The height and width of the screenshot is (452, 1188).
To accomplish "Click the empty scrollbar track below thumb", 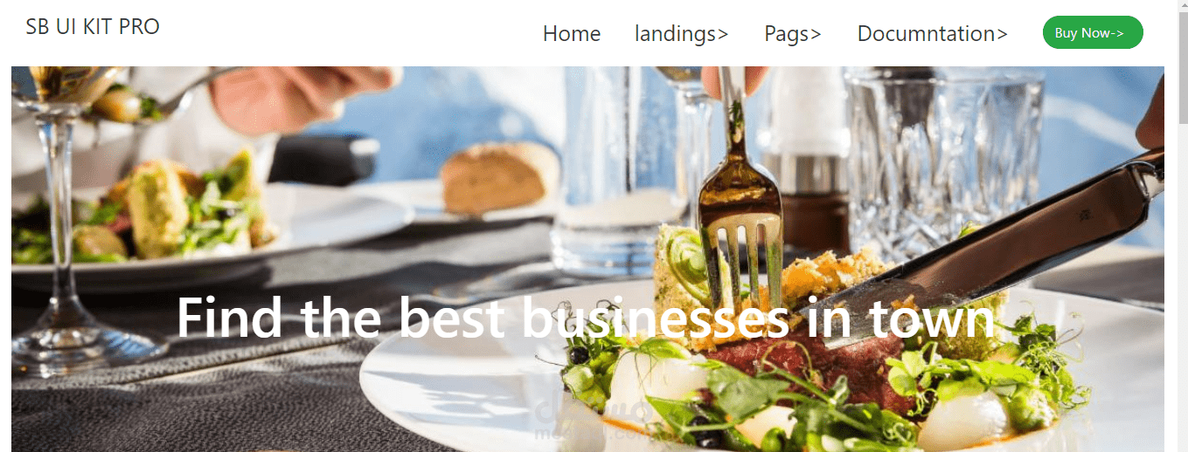I will tap(1183, 288).
